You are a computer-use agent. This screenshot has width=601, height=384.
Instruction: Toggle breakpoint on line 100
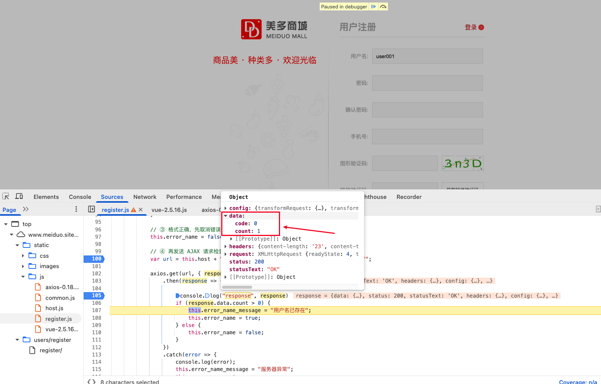(x=96, y=259)
